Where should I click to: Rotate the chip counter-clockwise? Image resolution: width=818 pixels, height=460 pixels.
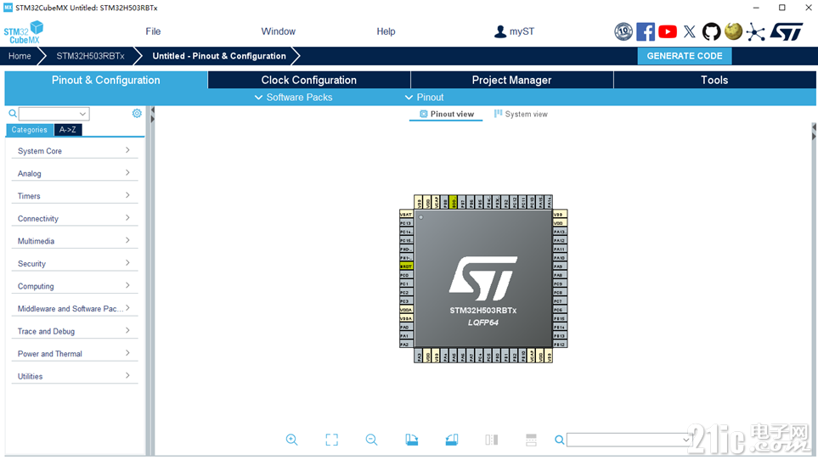[x=452, y=440]
